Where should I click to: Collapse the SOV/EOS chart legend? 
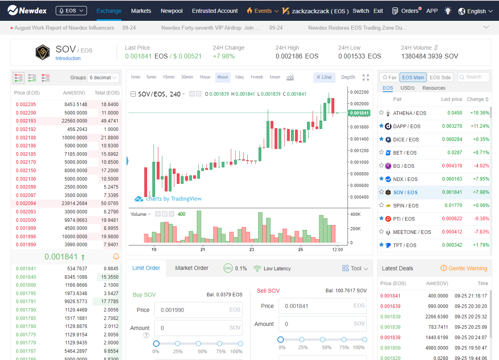point(133,94)
